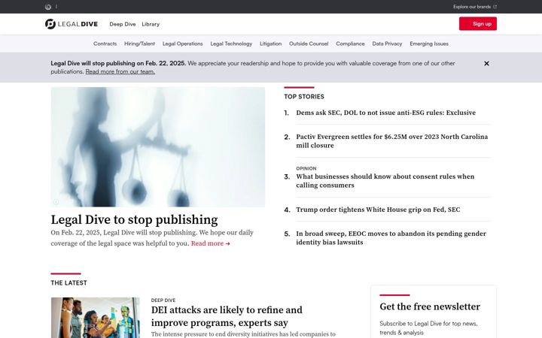Select the Hiring/Talent topic
This screenshot has height=338, width=542.
tap(139, 44)
